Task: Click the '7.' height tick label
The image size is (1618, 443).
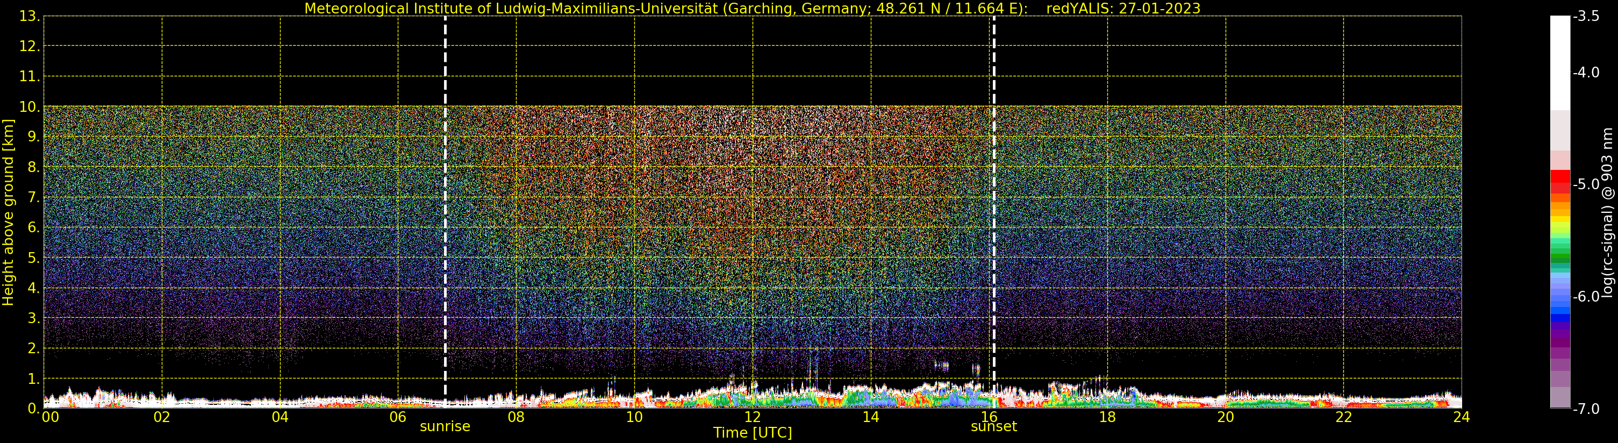Action: (33, 197)
